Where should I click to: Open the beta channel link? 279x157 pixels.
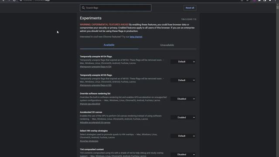tap(136, 37)
